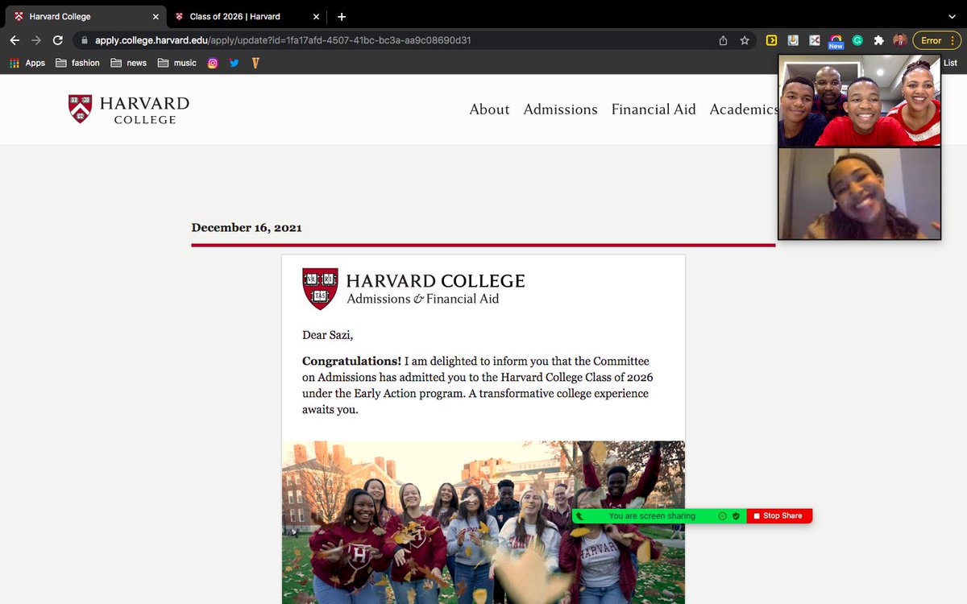
Task: Click the bold Congratulations! text
Action: point(351,361)
